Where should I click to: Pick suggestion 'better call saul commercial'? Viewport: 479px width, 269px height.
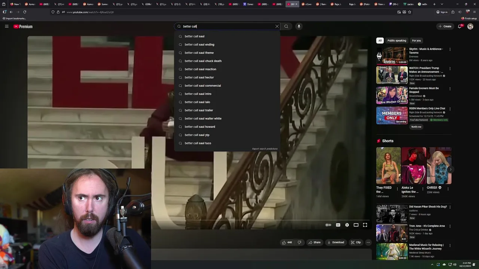click(227, 86)
